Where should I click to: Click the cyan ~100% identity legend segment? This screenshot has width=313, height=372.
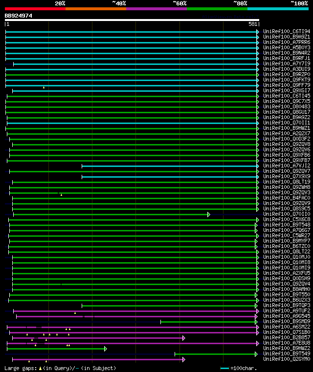(x=278, y=9)
